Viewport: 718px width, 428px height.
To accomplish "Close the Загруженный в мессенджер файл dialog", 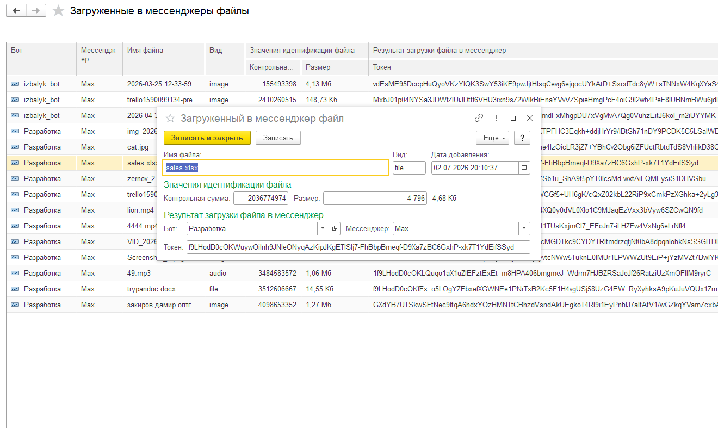I will pos(530,118).
